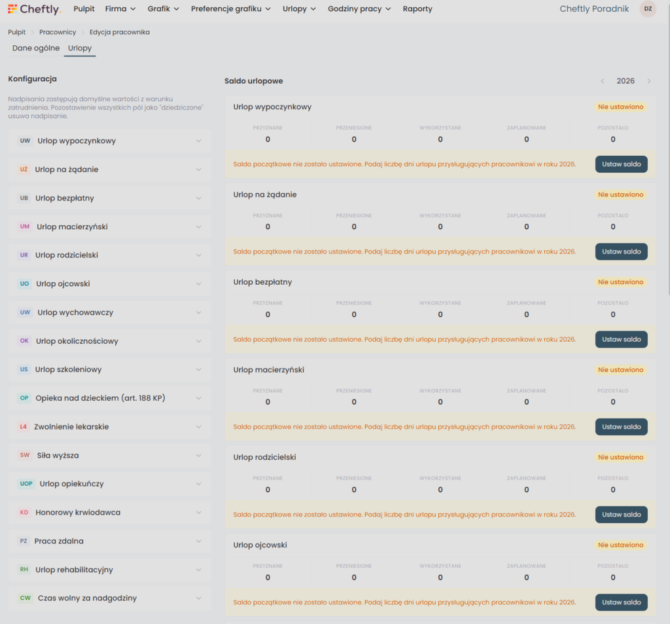Expand Urlop rehabilitacyjny configuration chevron
Image resolution: width=670 pixels, height=624 pixels.
[x=199, y=569]
